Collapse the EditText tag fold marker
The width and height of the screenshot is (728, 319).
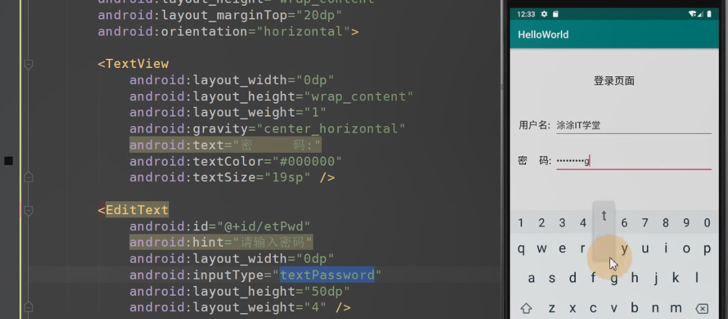(x=28, y=210)
